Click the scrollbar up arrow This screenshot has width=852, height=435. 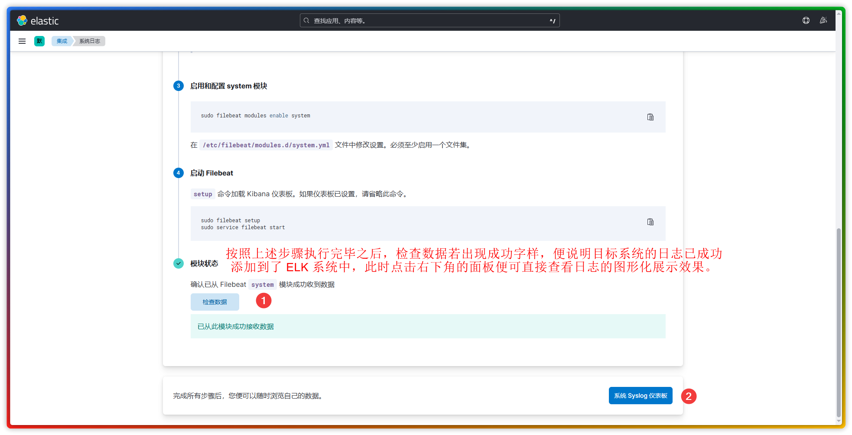click(x=839, y=13)
